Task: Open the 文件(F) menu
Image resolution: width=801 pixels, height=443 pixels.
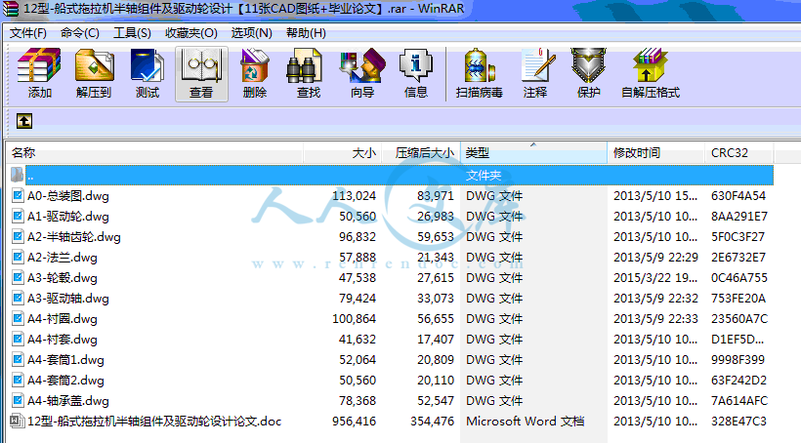Action: click(x=28, y=32)
